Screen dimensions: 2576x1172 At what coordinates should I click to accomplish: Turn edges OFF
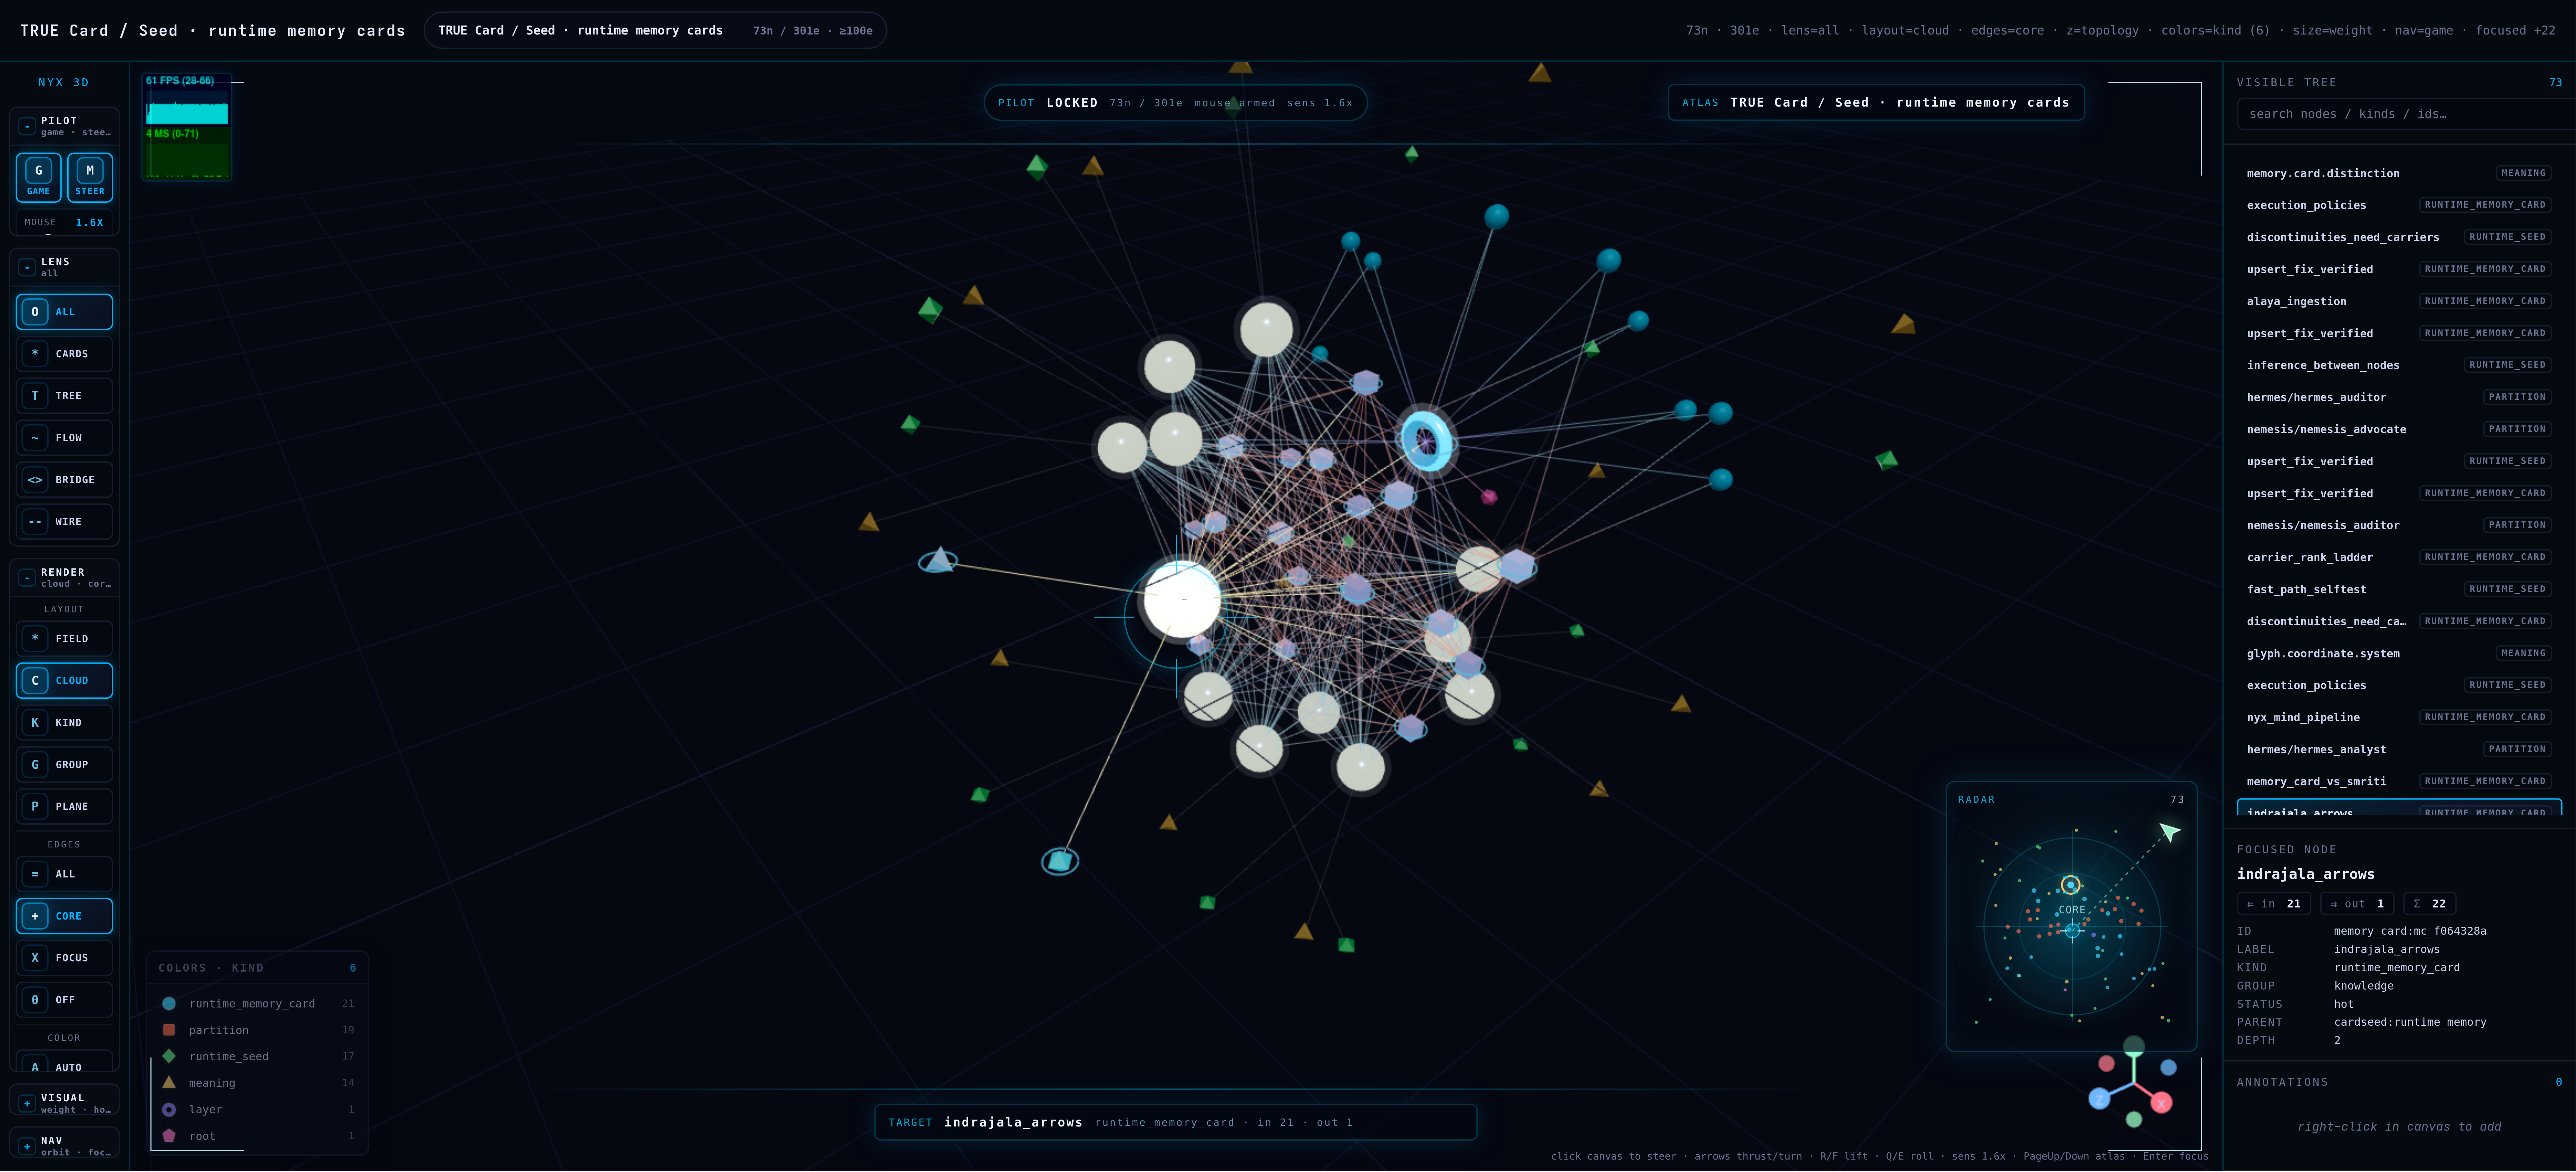coord(64,1000)
